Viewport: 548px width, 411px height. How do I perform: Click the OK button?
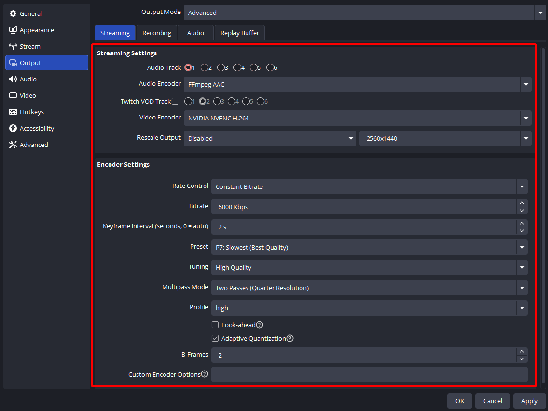point(460,401)
